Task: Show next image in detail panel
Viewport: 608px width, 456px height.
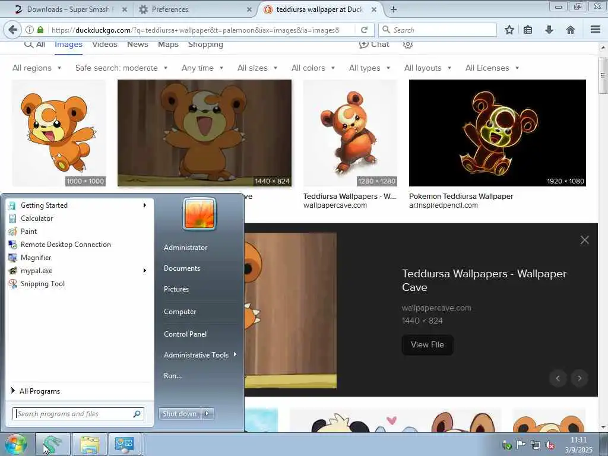Action: point(579,378)
